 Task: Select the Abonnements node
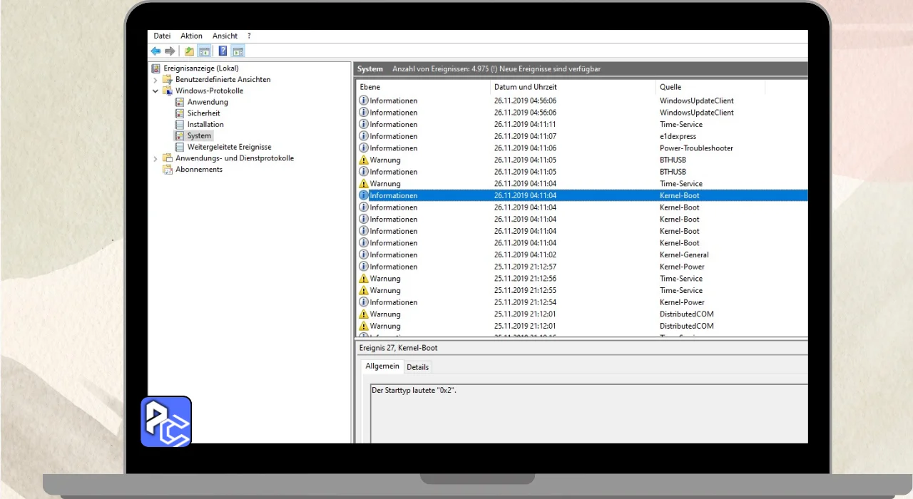pos(199,170)
